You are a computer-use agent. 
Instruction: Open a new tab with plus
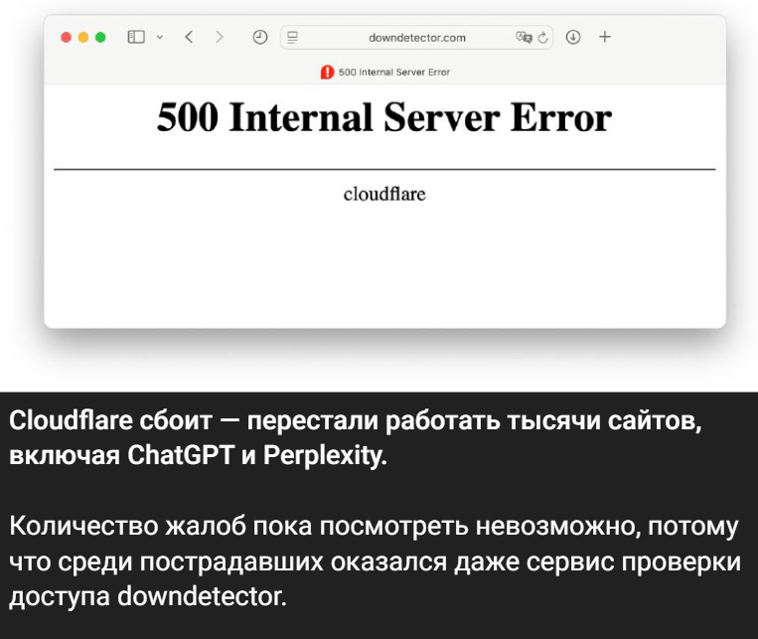(x=605, y=37)
